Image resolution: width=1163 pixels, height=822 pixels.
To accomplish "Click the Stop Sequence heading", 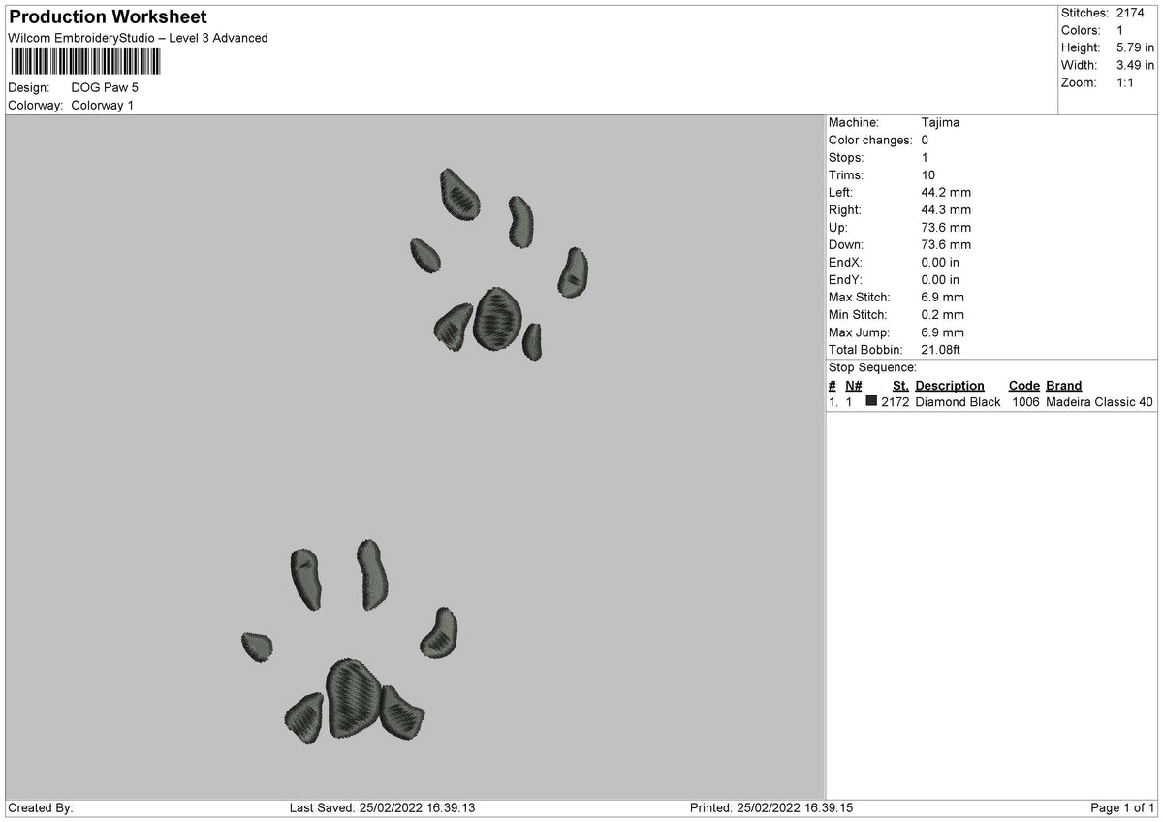I will pyautogui.click(x=872, y=367).
